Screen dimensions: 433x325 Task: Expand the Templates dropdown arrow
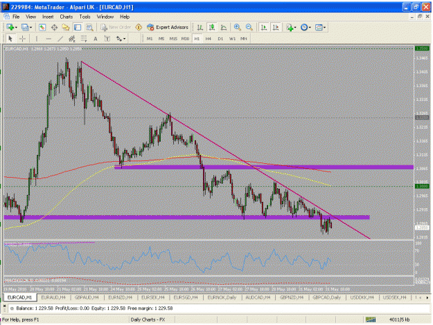324,28
